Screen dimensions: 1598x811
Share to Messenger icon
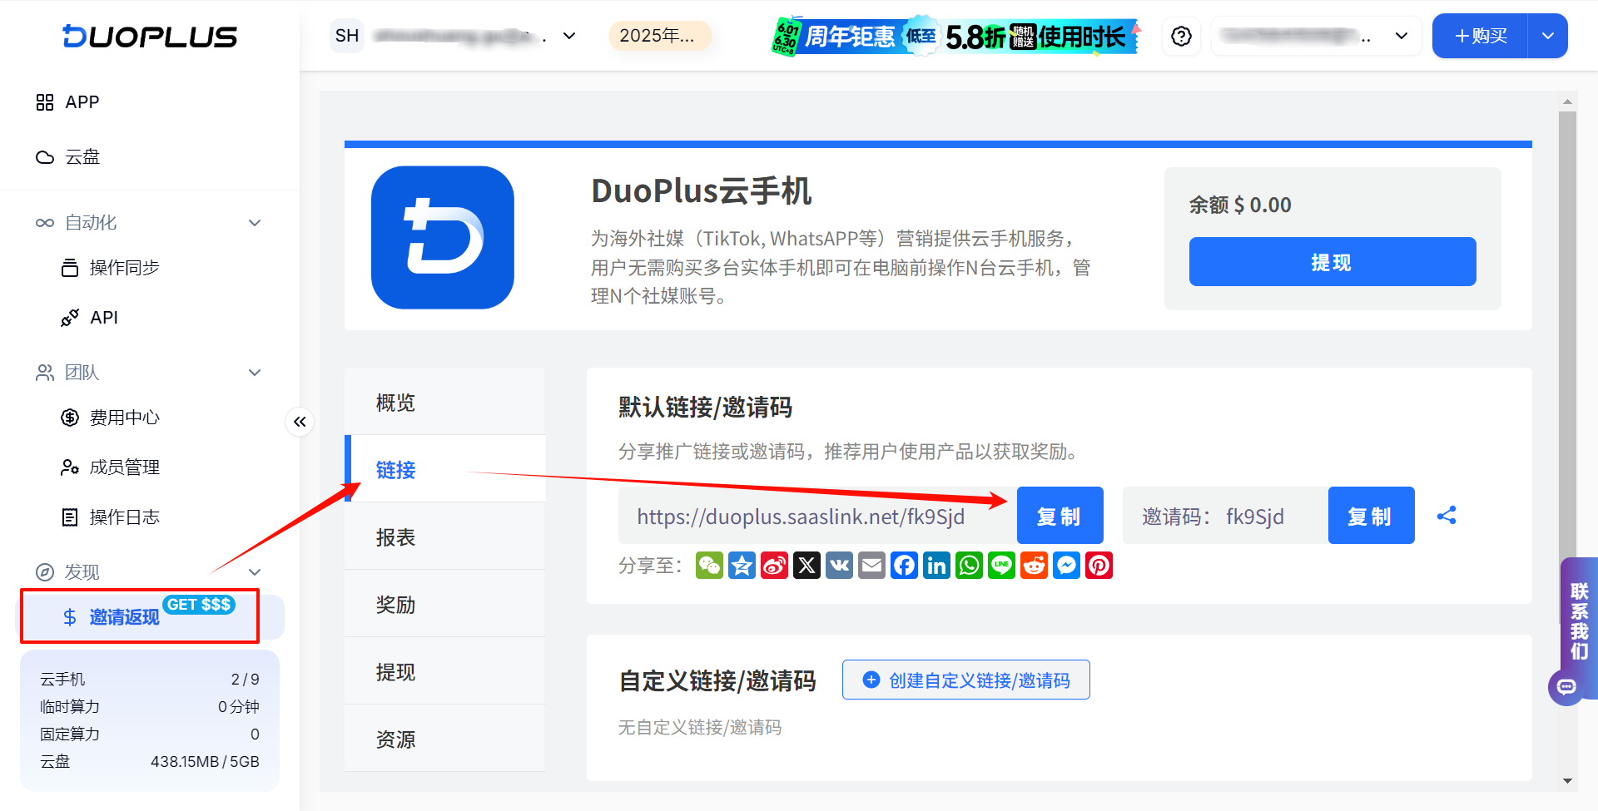(1066, 566)
